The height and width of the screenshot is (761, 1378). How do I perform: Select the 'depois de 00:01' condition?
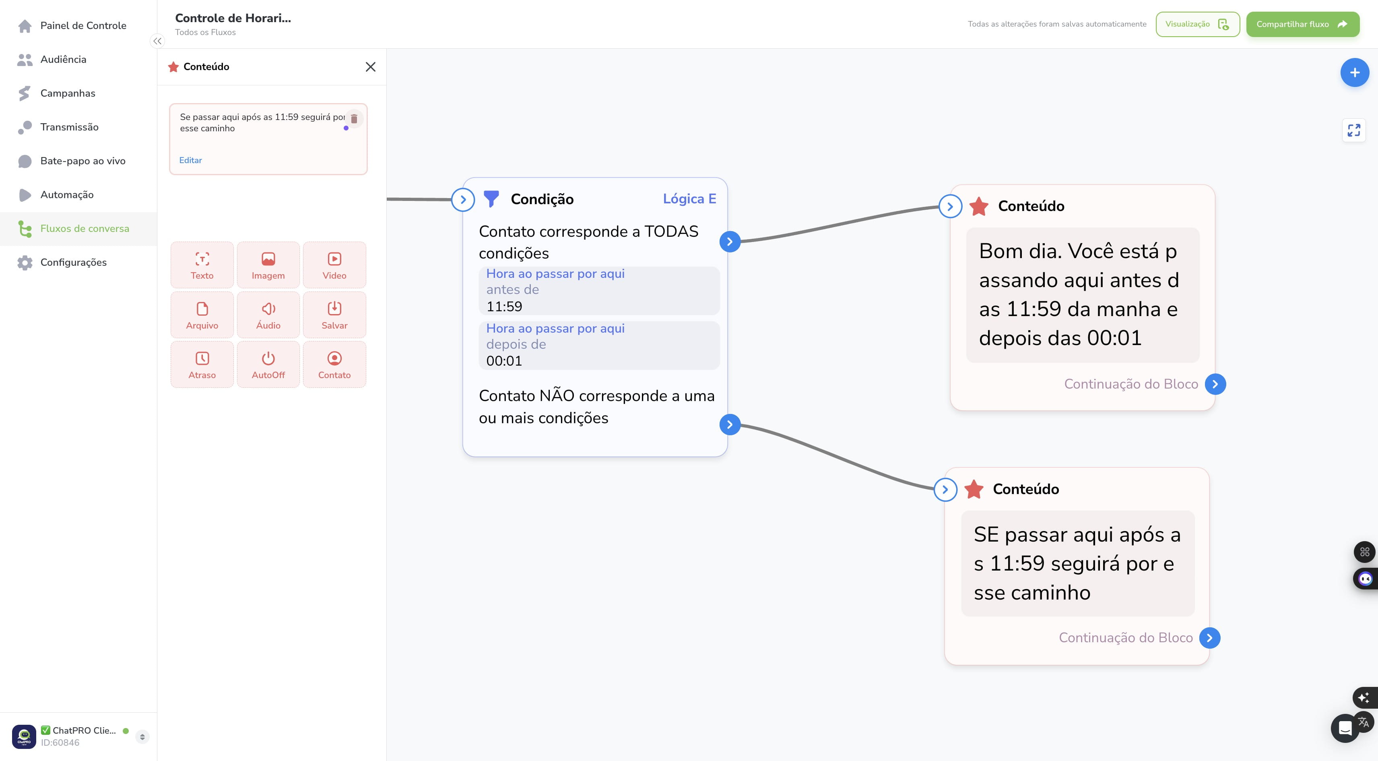[599, 345]
